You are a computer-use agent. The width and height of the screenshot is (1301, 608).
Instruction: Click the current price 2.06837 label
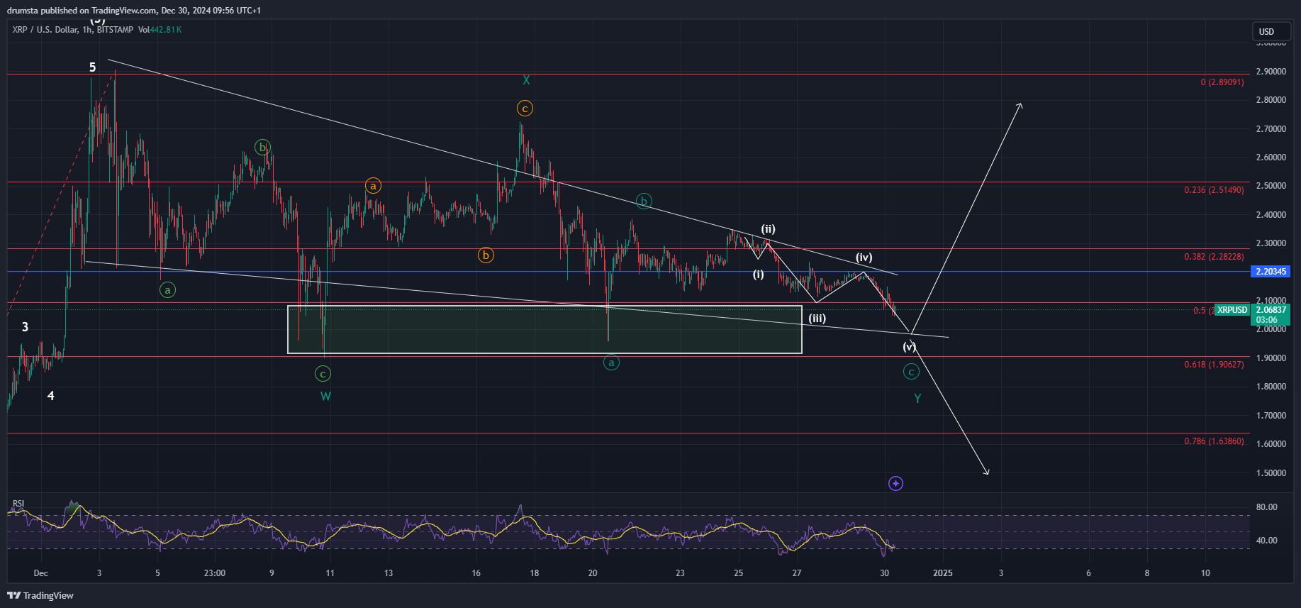(1271, 310)
